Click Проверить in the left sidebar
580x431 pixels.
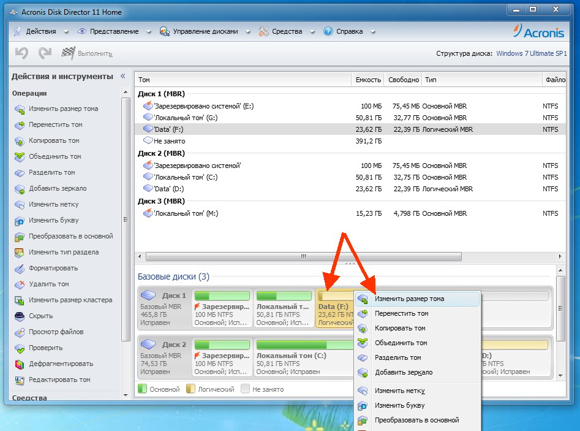click(45, 348)
